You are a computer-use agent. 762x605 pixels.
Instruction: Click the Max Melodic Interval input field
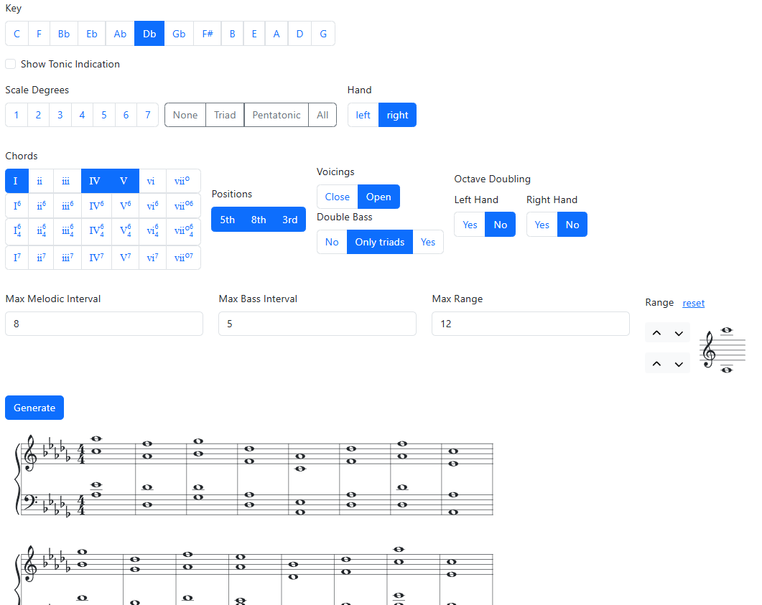click(x=104, y=324)
